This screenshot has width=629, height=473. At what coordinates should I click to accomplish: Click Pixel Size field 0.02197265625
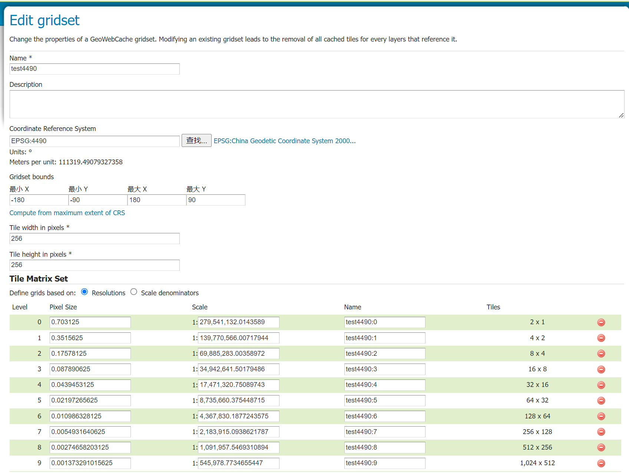(90, 401)
